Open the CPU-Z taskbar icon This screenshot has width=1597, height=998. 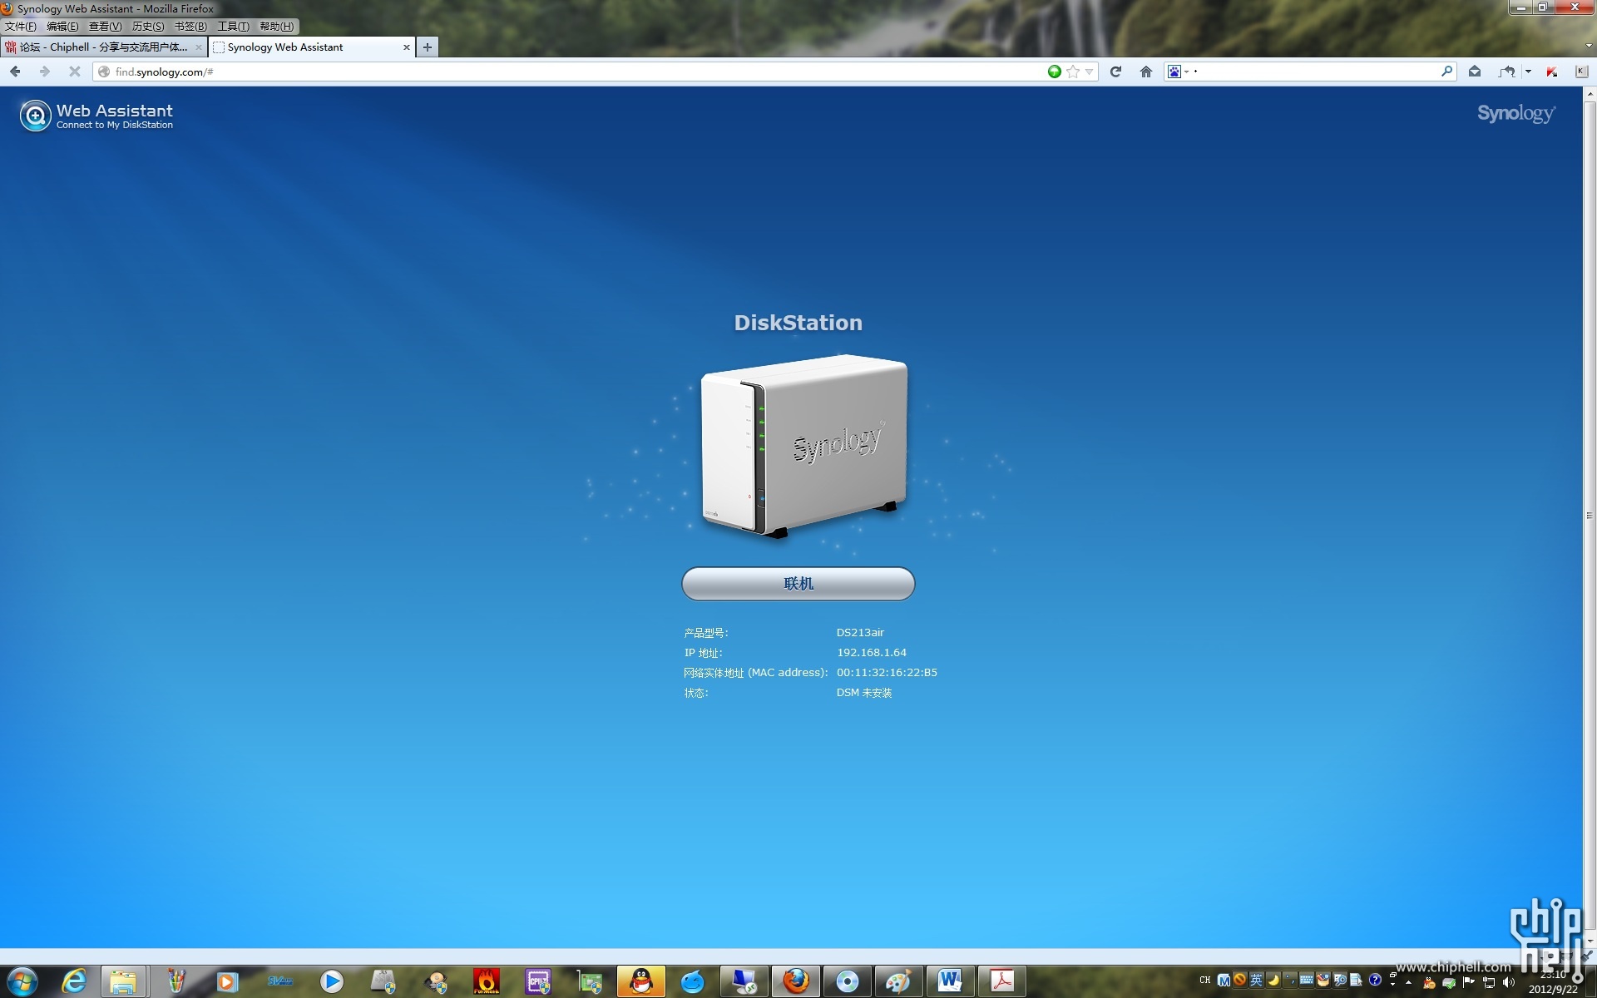click(x=538, y=981)
